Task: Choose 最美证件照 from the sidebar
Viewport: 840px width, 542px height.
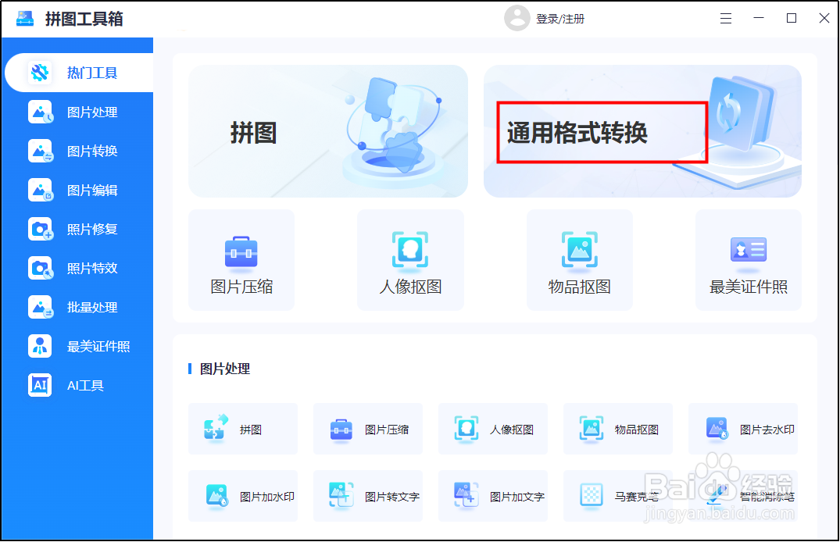Action: (78, 346)
